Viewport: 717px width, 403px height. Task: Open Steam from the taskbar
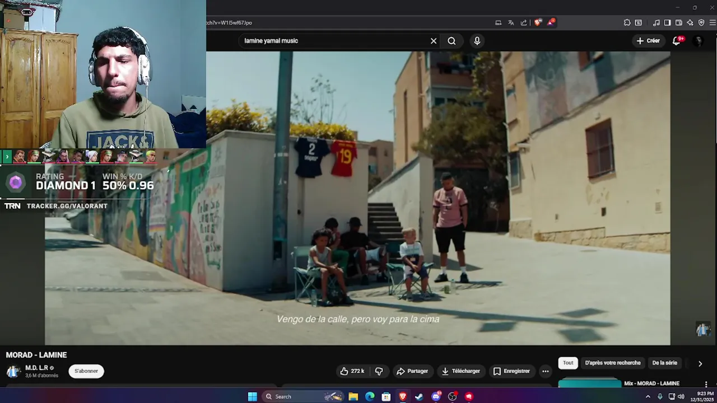(419, 396)
